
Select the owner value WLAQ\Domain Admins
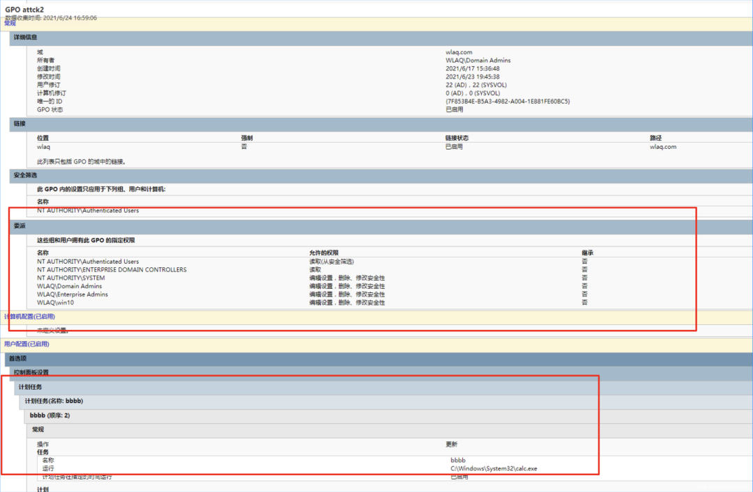click(x=478, y=60)
